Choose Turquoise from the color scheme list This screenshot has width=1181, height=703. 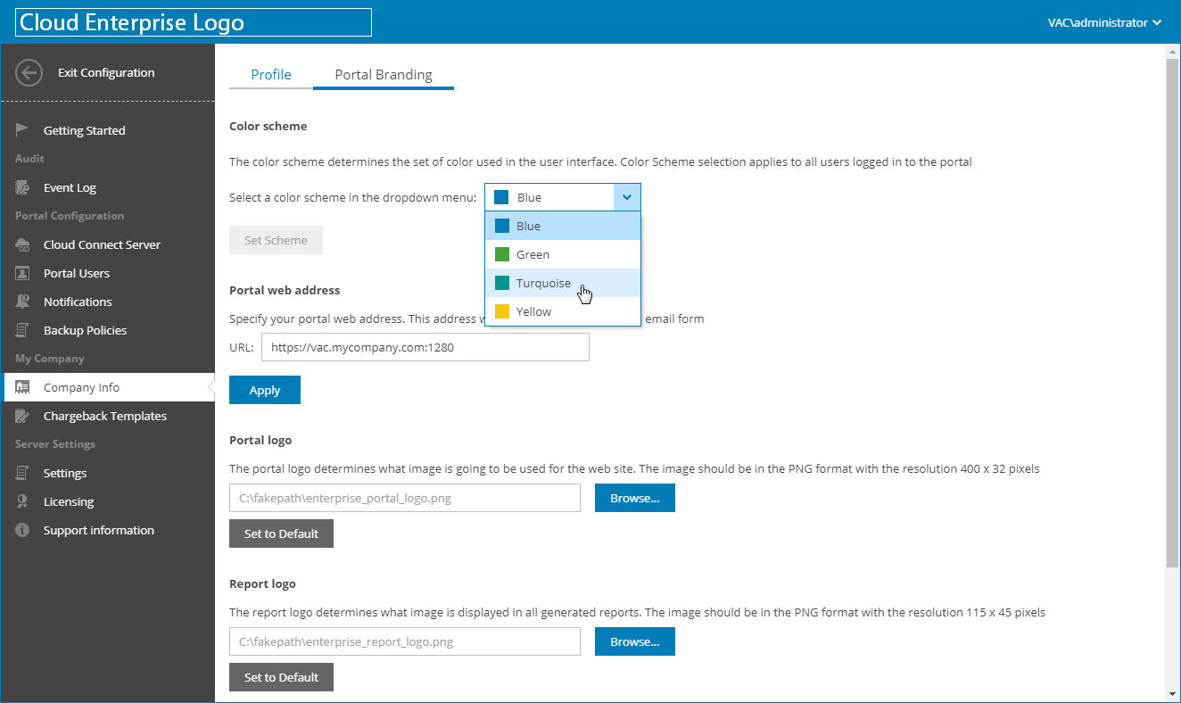click(x=543, y=283)
